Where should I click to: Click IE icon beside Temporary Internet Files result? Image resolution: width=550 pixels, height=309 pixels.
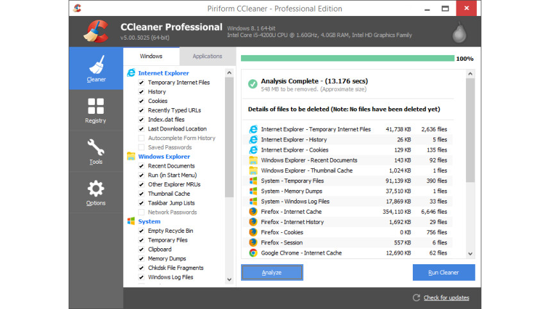(253, 129)
